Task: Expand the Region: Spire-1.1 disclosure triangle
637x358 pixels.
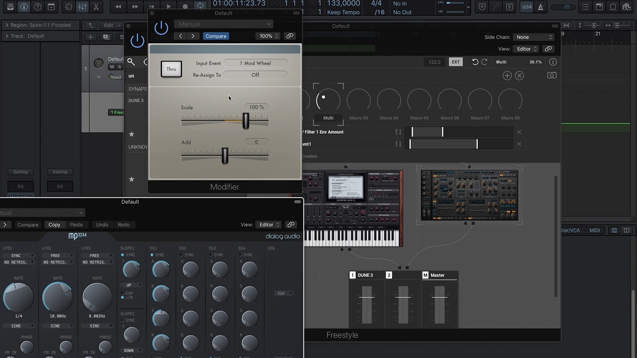Action: tap(6, 25)
